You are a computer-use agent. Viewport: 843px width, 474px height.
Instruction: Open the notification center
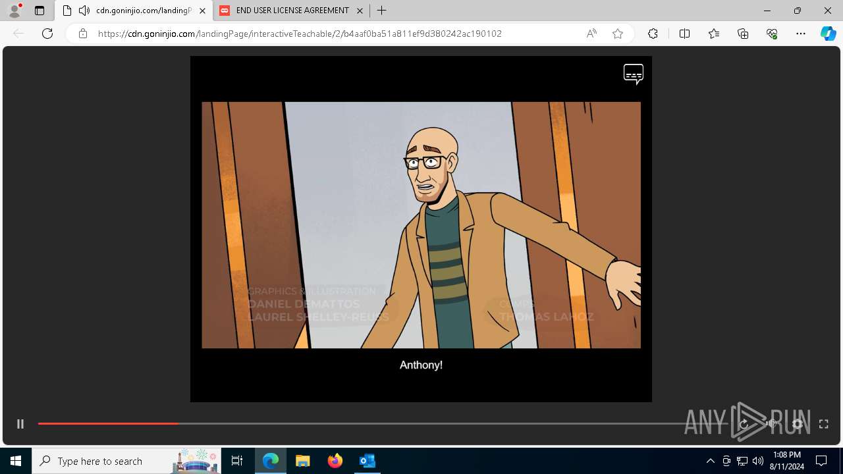pyautogui.click(x=821, y=461)
